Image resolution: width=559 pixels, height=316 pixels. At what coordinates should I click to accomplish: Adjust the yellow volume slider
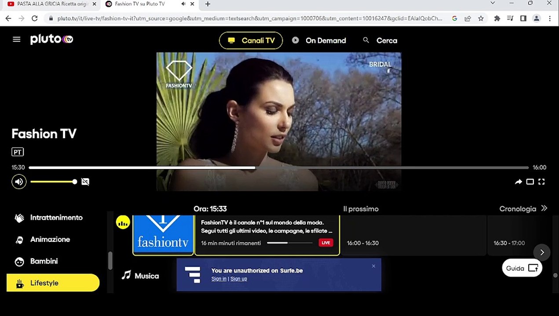(x=54, y=182)
